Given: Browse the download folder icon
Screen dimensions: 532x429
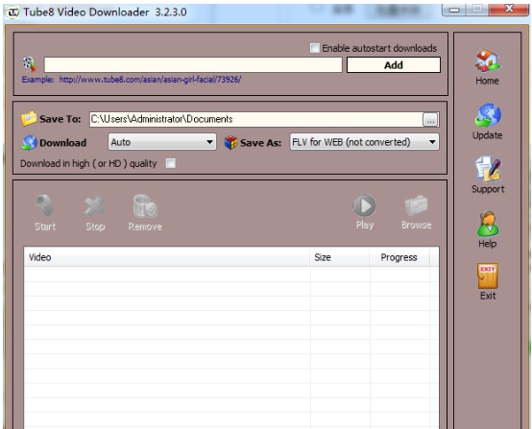Looking at the screenshot, I should 416,212.
